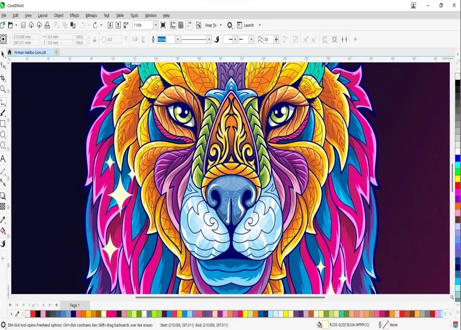Click the Print icon
The image size is (461, 330).
tap(47, 25)
